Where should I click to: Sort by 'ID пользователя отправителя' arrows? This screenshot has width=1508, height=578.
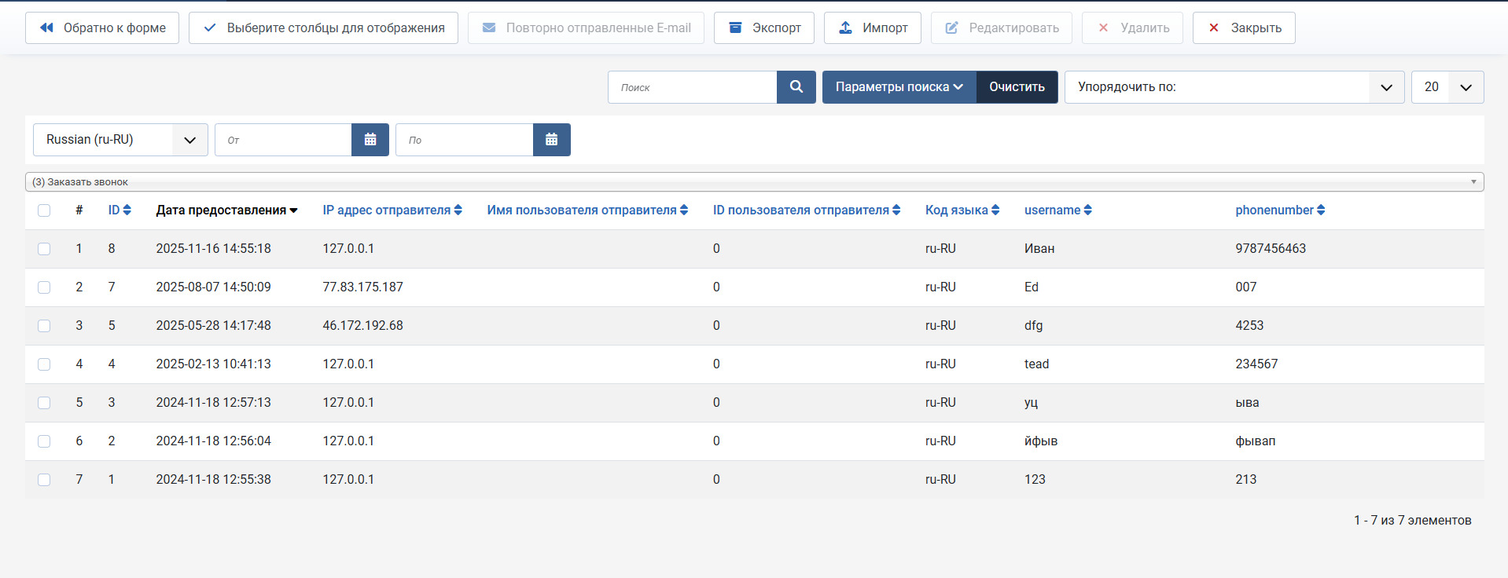[896, 210]
